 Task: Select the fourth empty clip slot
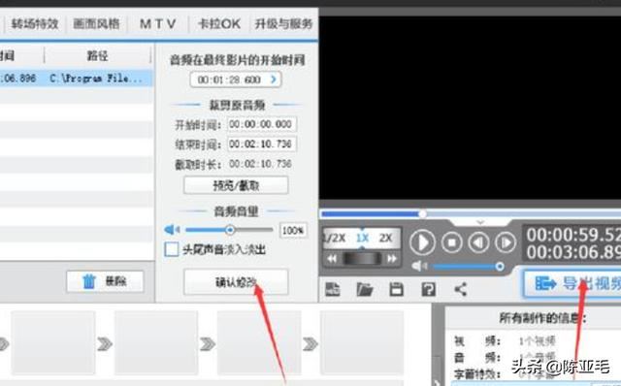[x=362, y=343]
